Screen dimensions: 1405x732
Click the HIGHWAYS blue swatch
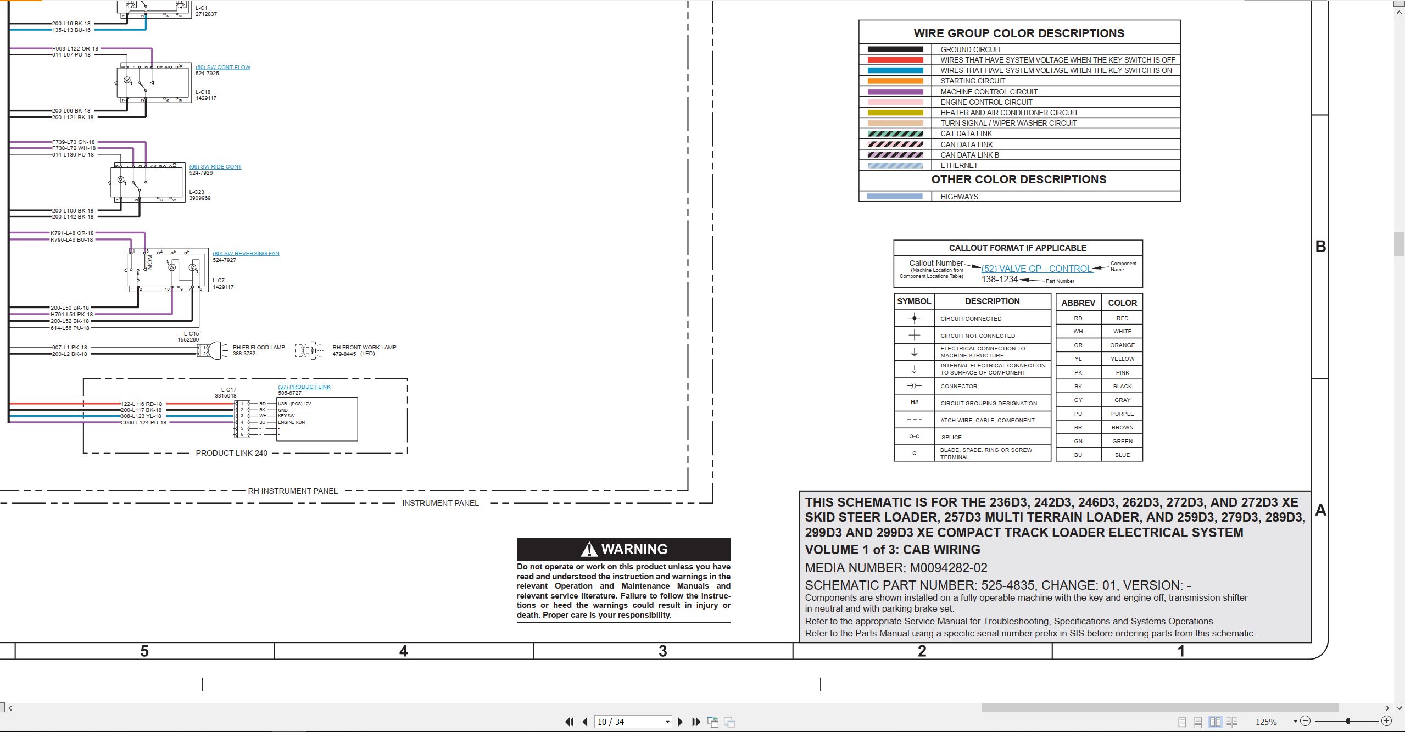point(894,196)
